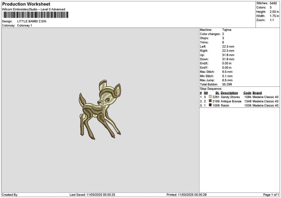Click the Colors value 3
Image resolution: width=281 pixels, height=198 pixels.
(271, 7)
